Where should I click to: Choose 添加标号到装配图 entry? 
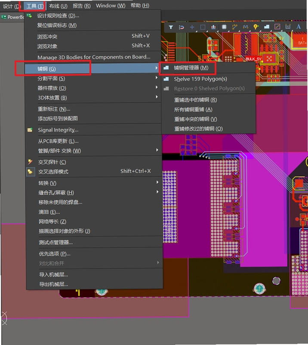tap(93, 119)
